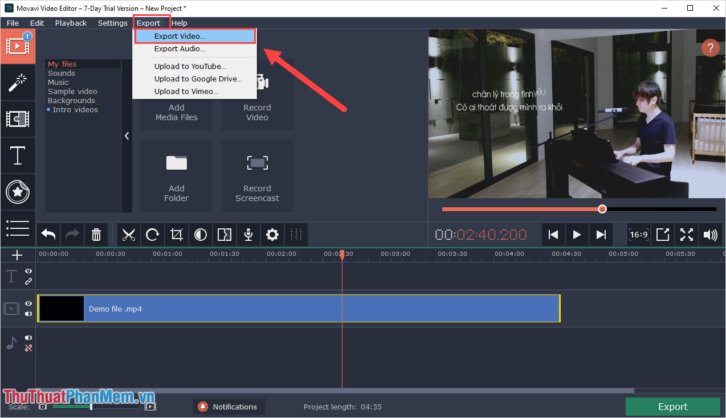The width and height of the screenshot is (726, 418).
Task: Select the Crop tool
Action: (176, 235)
